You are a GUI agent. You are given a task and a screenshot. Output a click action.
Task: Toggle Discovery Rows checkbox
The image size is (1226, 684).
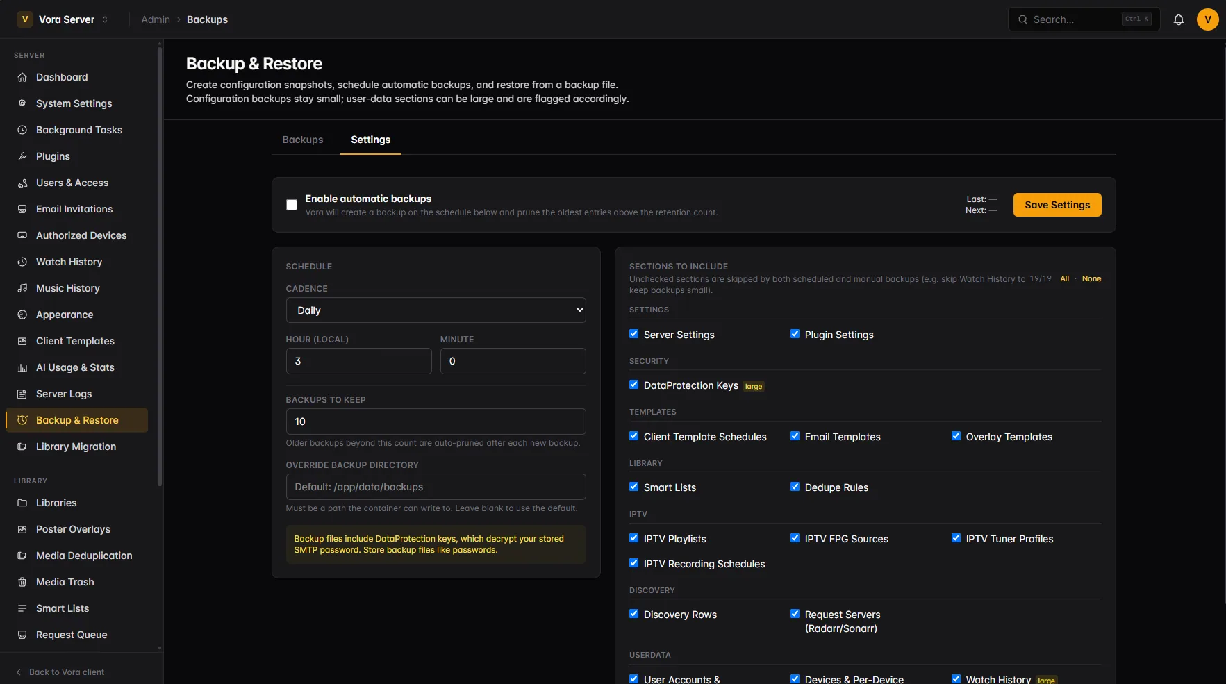click(x=634, y=614)
